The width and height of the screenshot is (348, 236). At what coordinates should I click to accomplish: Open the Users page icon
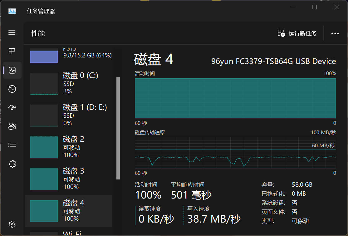[12, 126]
